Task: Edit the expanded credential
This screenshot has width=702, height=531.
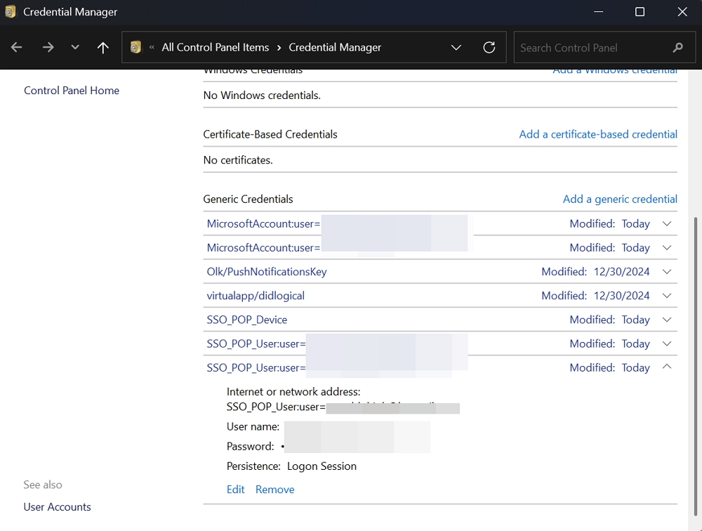Action: coord(235,490)
